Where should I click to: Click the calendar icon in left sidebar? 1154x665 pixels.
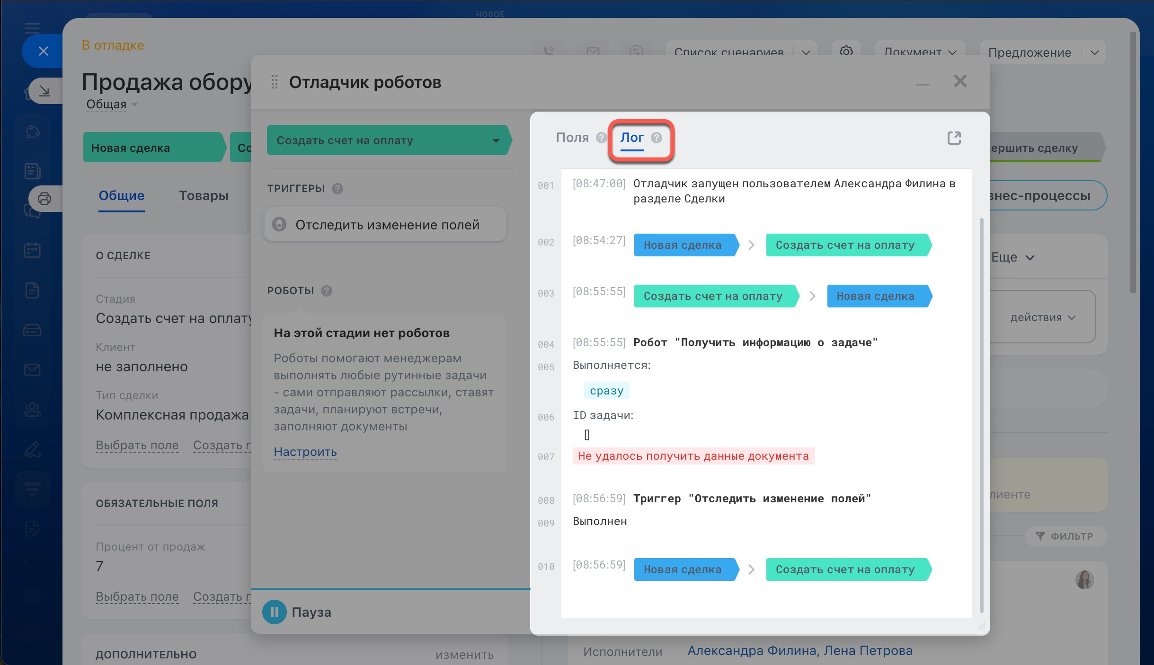(x=32, y=250)
